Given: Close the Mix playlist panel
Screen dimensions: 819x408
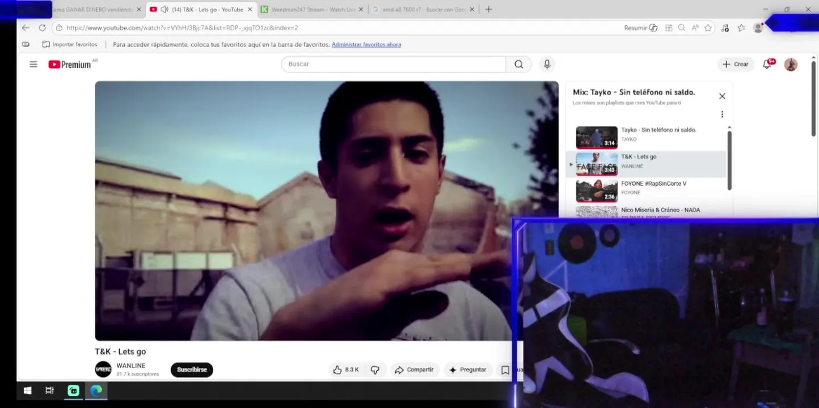Looking at the screenshot, I should 722,96.
